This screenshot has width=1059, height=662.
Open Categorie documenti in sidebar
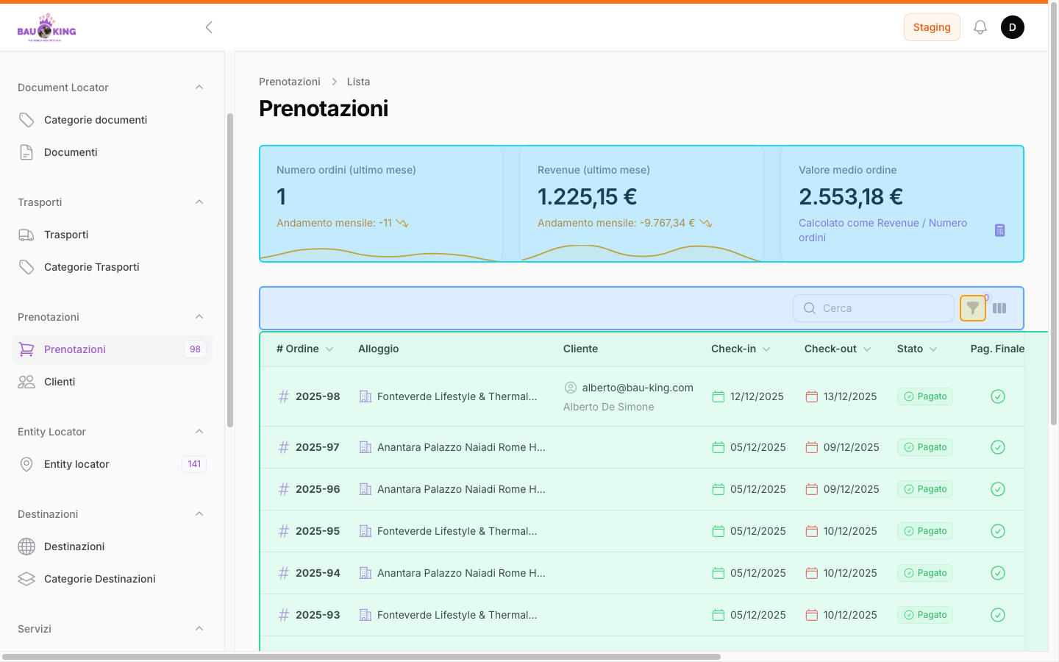(x=112, y=120)
